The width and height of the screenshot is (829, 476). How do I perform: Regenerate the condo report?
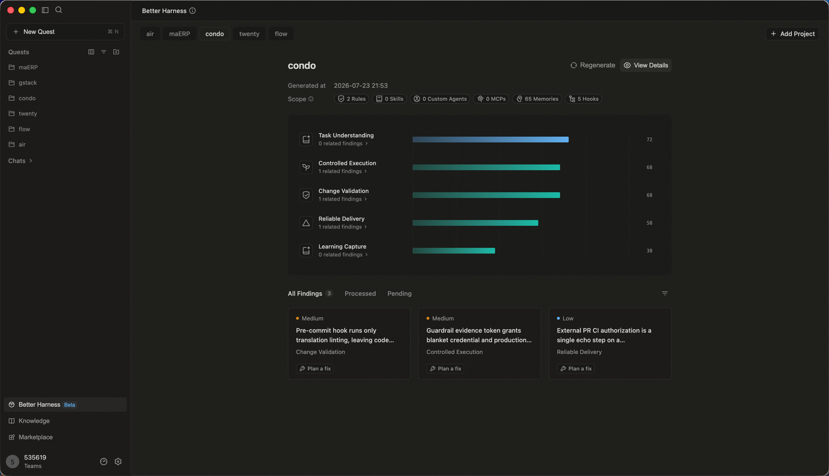(x=593, y=65)
